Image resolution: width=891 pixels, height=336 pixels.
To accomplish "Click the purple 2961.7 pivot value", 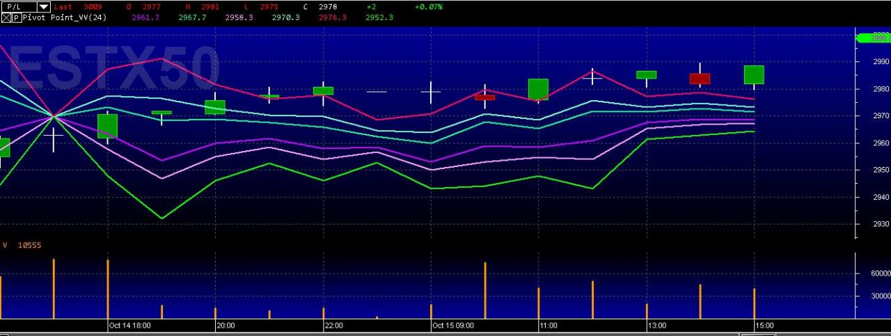I will point(145,17).
